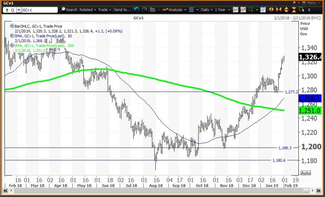Click the folder template icon
This screenshot has height=197, width=325.
pos(152,10)
